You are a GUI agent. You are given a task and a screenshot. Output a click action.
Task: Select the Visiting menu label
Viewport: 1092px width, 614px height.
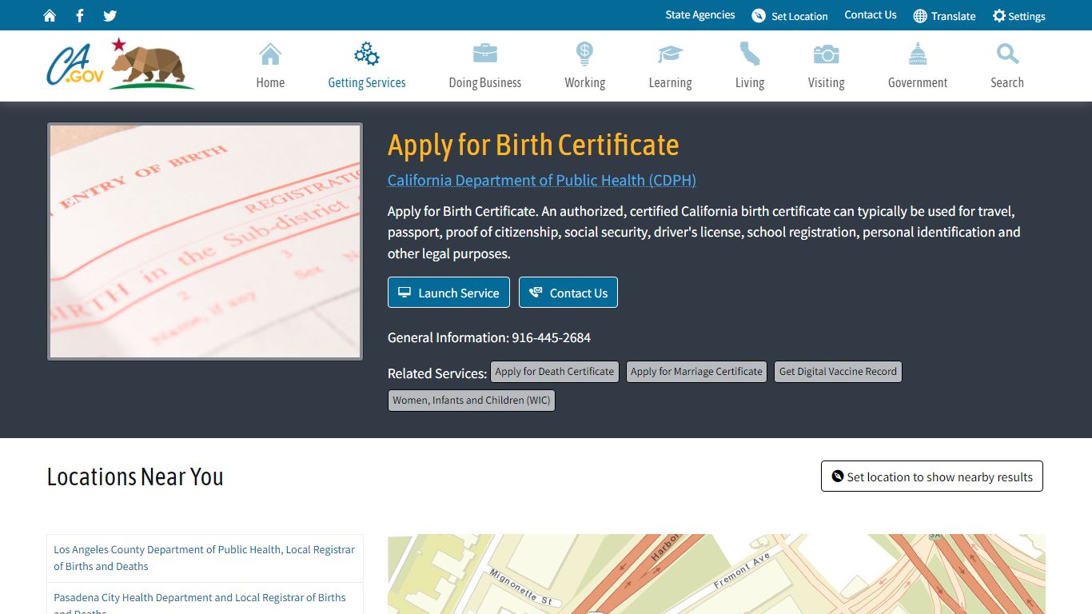(826, 82)
